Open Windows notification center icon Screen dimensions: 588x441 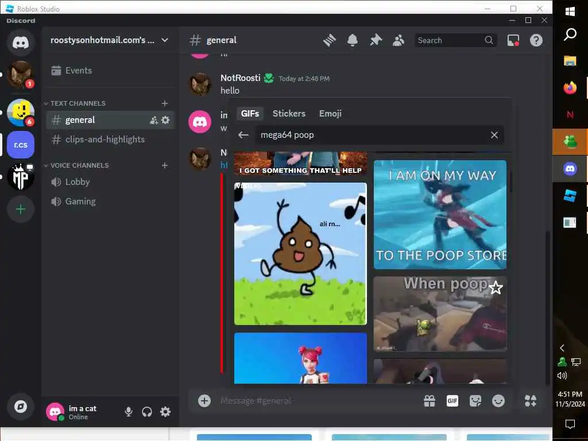[x=570, y=424]
